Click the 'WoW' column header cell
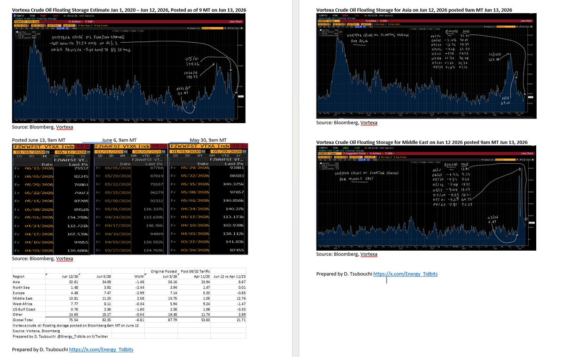The image size is (564, 357). click(x=139, y=277)
